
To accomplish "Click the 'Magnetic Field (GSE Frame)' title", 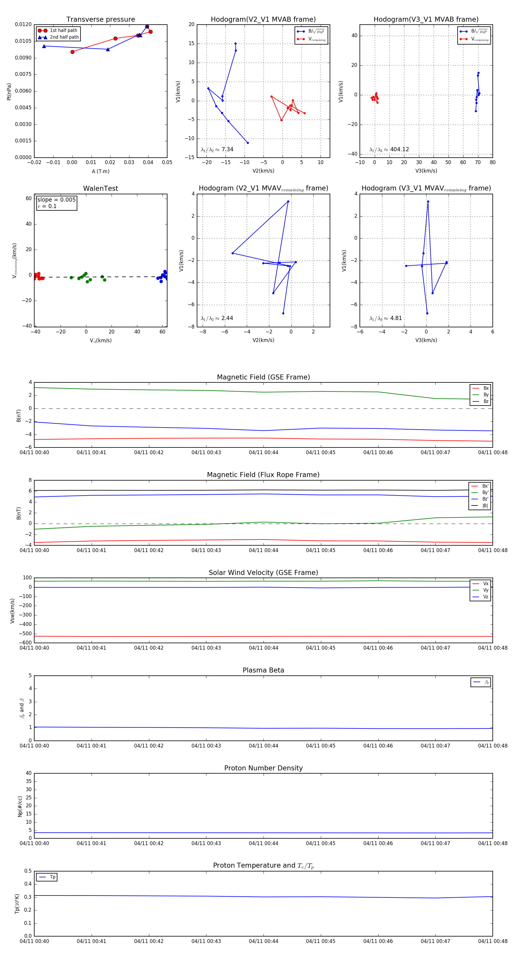I will pos(263,377).
